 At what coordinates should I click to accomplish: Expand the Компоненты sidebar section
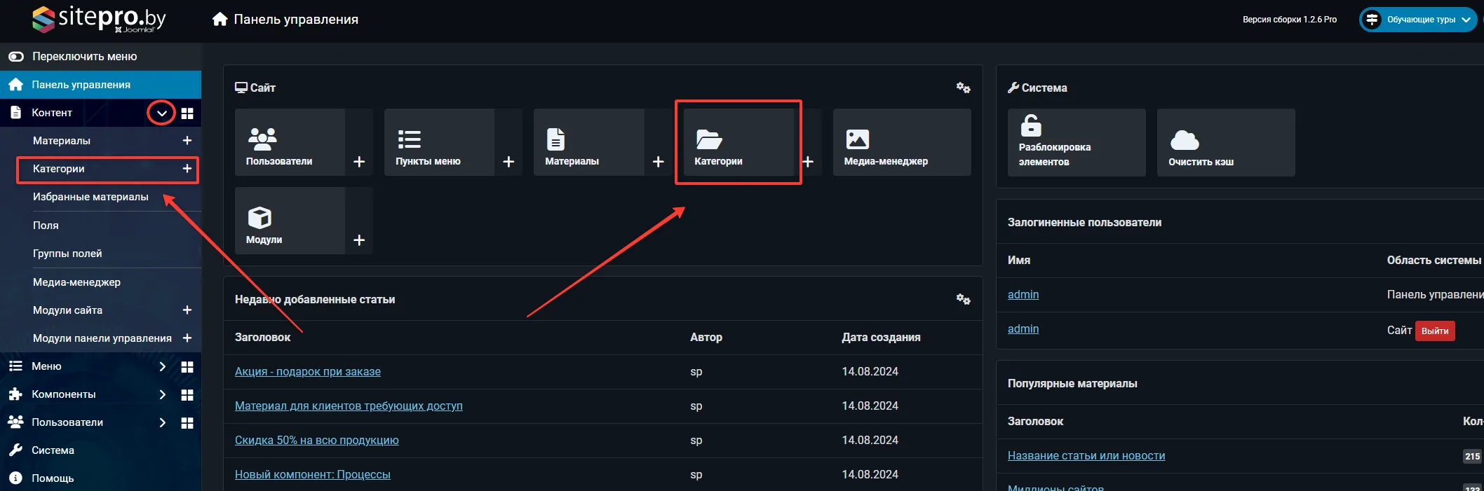click(x=162, y=394)
